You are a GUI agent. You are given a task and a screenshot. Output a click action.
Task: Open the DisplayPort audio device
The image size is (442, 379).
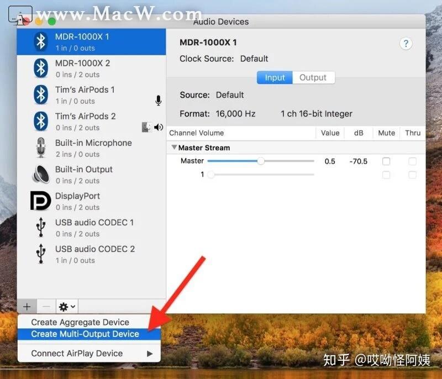point(77,201)
